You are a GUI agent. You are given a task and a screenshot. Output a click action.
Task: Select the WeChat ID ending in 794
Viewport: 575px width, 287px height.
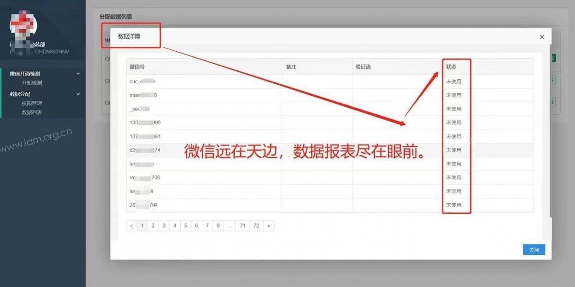pyautogui.click(x=143, y=205)
